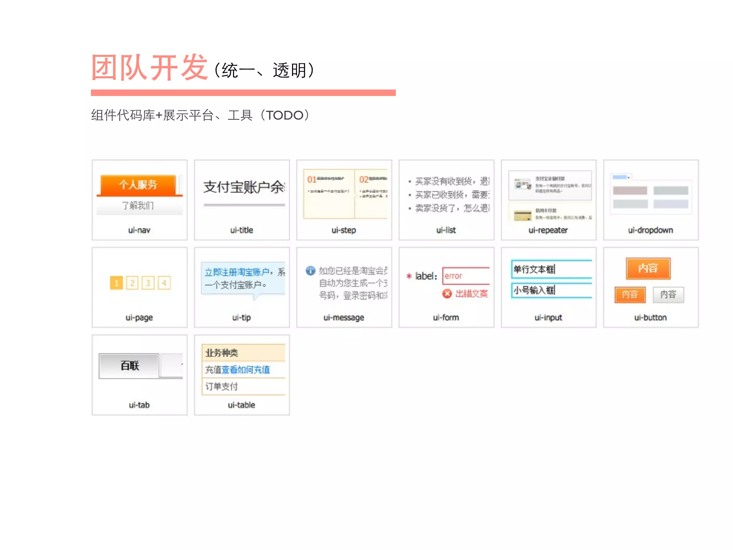Open the ui-title component card

[242, 200]
